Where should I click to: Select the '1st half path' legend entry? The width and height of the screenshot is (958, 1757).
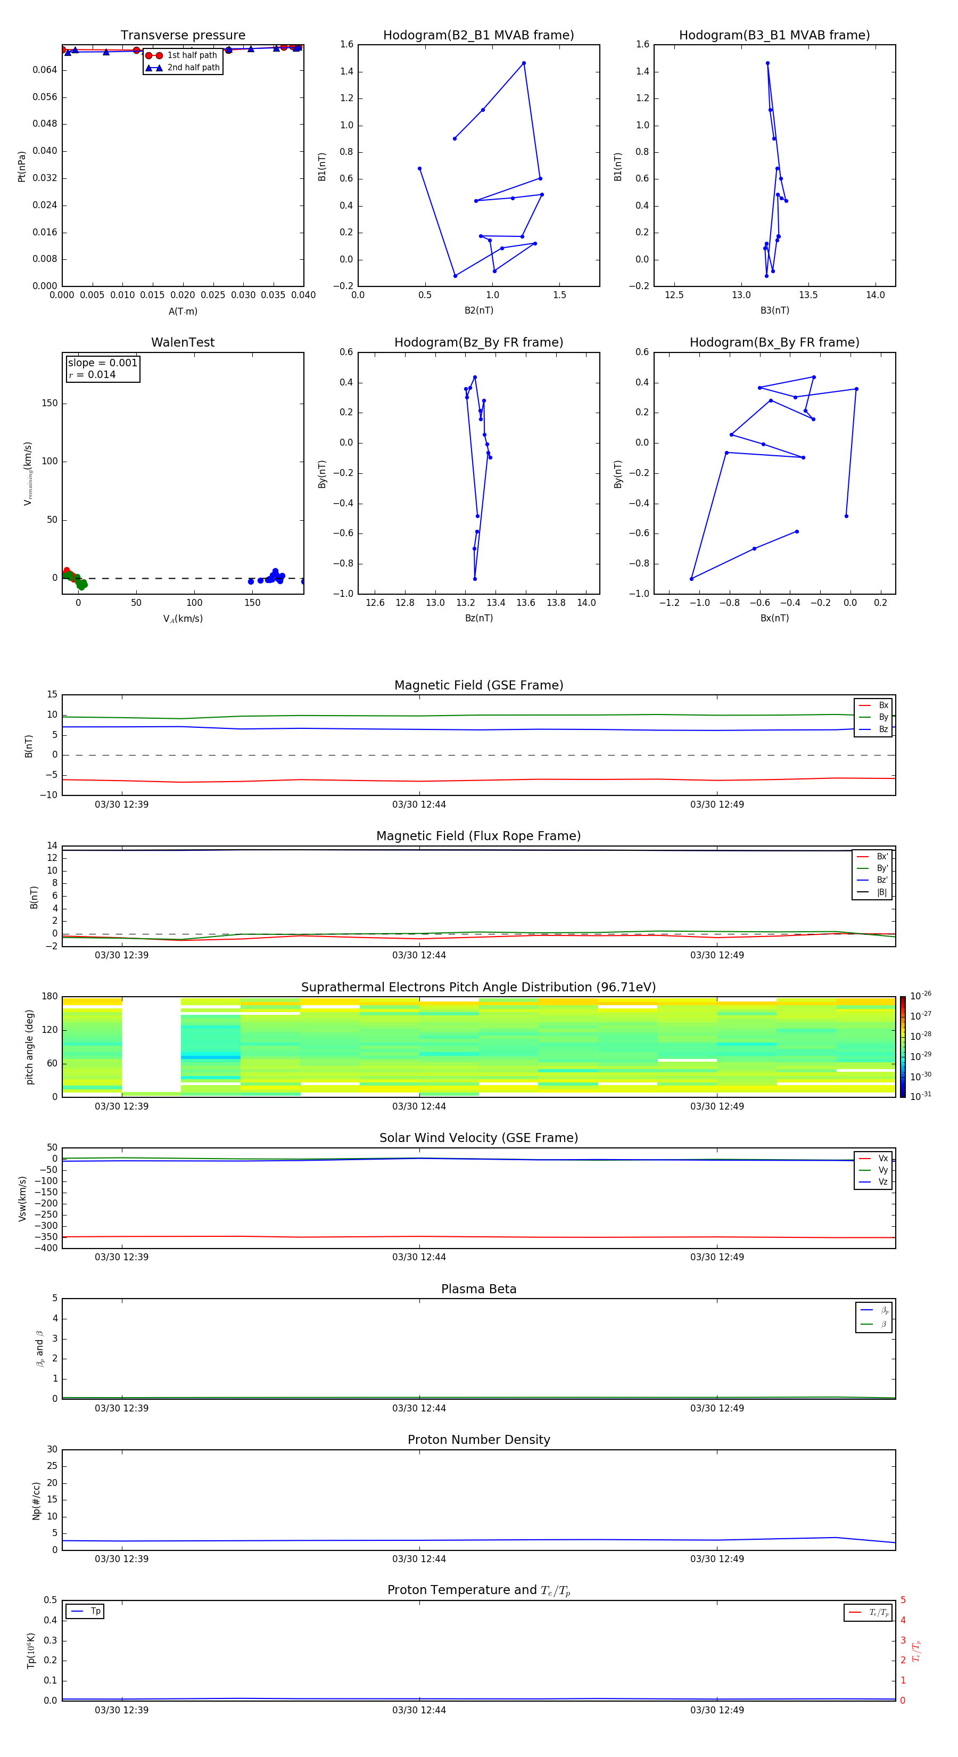pos(182,55)
